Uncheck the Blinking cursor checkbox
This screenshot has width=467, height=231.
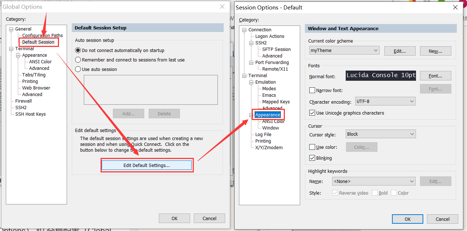tap(312, 158)
